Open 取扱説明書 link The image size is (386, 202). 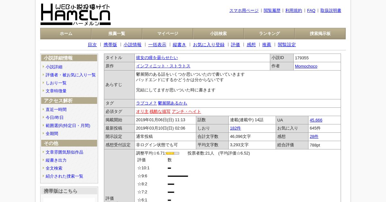point(331,11)
